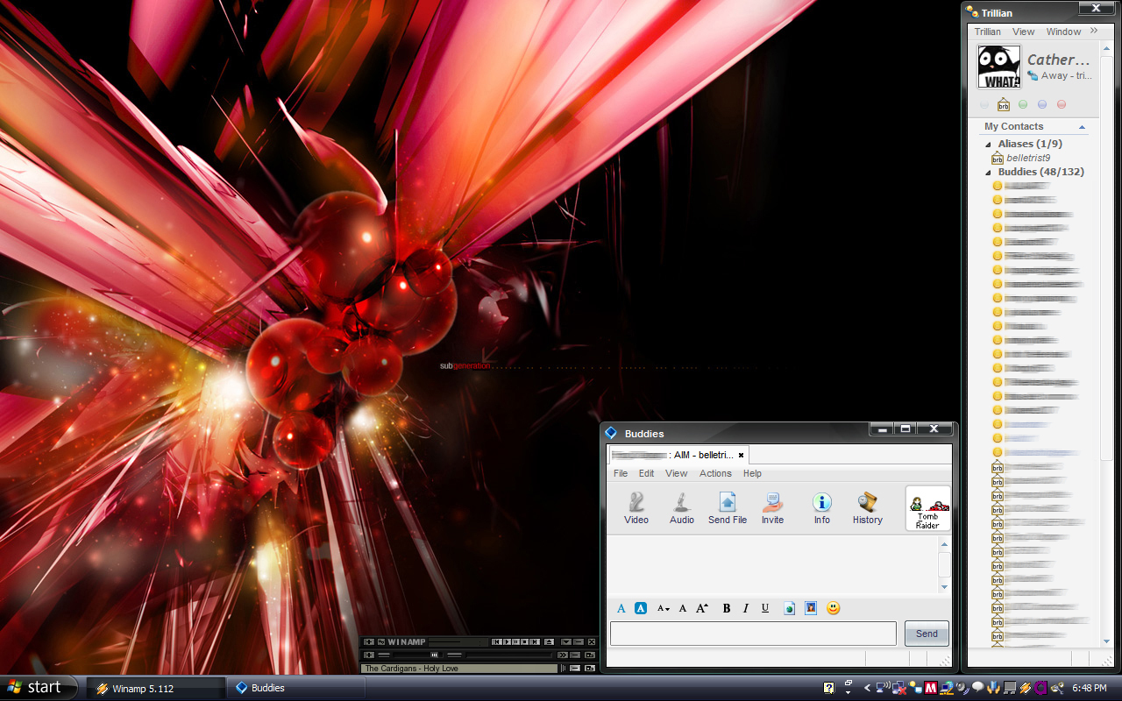1122x701 pixels.
Task: Winamp: skip to previous track
Action: click(x=497, y=641)
